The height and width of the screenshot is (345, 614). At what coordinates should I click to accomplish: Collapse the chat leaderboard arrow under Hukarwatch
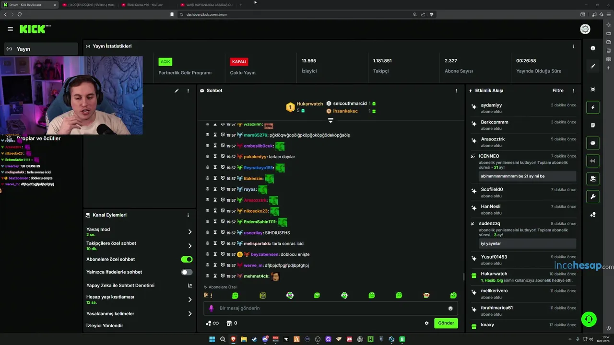[x=331, y=120]
